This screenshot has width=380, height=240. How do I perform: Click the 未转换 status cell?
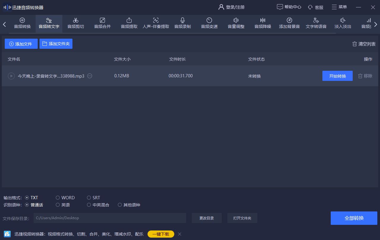click(254, 76)
